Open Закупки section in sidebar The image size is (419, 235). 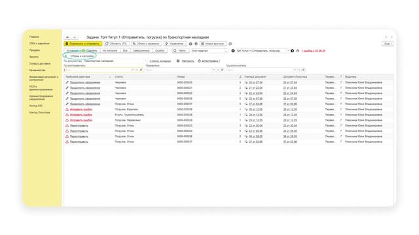click(x=34, y=57)
